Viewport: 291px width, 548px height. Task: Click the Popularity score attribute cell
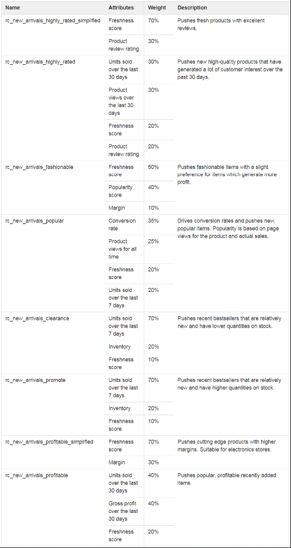pyautogui.click(x=124, y=191)
